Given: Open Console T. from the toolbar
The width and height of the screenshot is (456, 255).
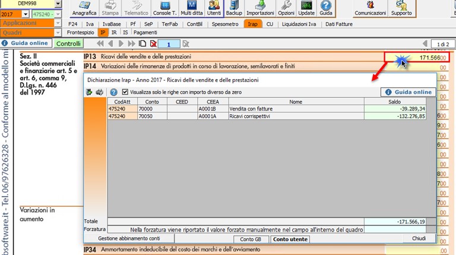Looking at the screenshot, I should [164, 8].
